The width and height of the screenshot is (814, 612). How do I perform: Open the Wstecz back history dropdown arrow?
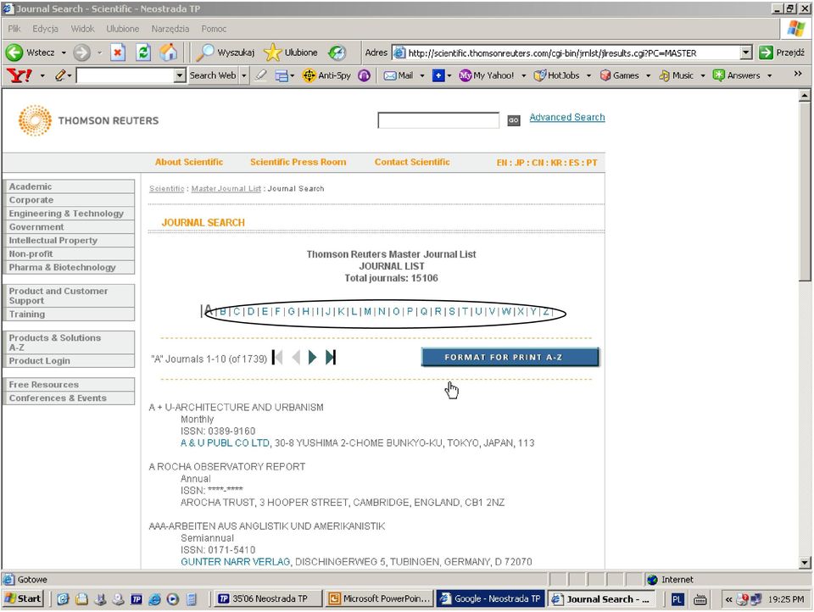tap(64, 53)
